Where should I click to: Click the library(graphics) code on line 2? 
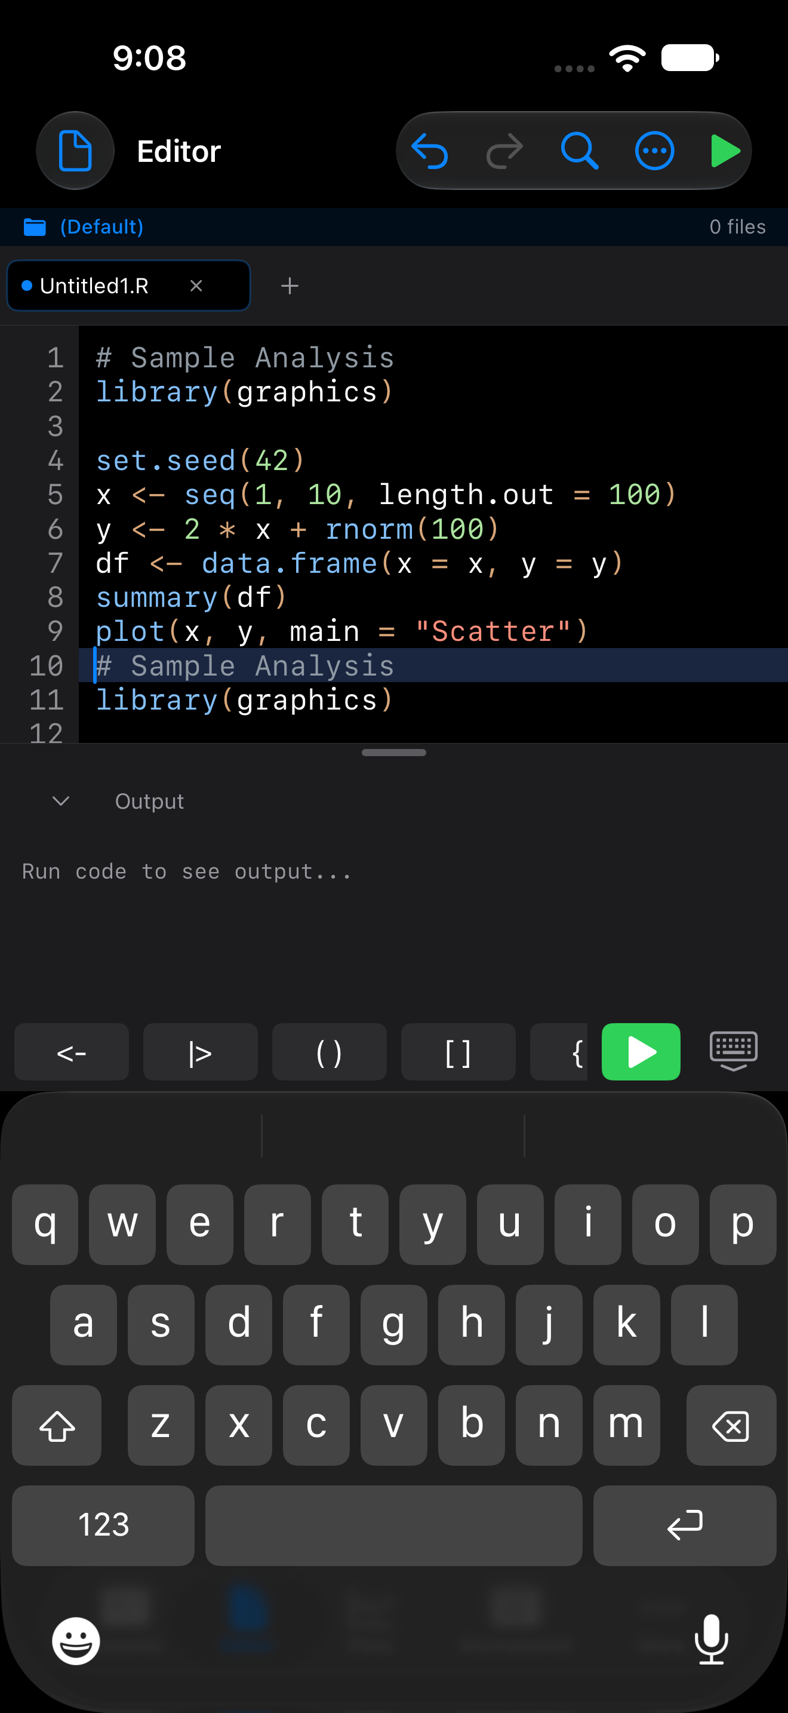tap(245, 392)
